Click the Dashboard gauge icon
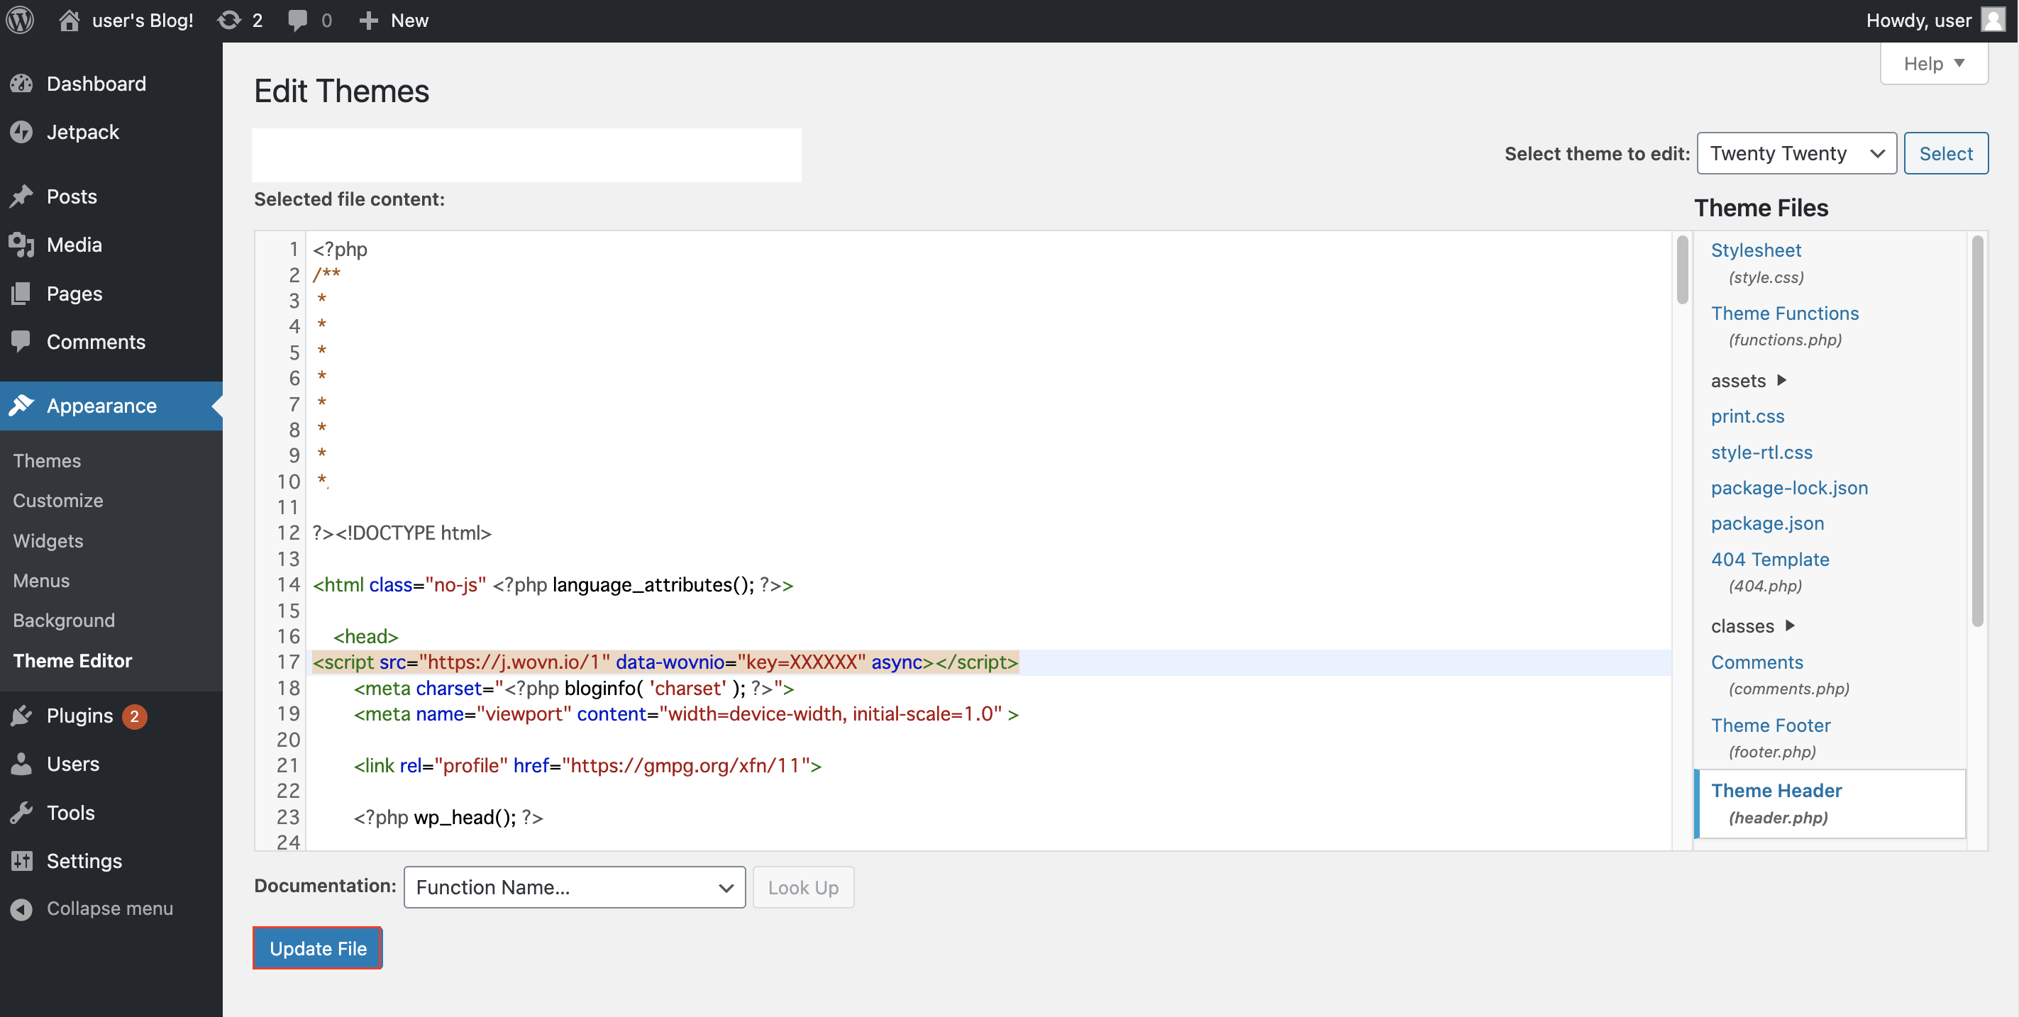 [x=22, y=84]
